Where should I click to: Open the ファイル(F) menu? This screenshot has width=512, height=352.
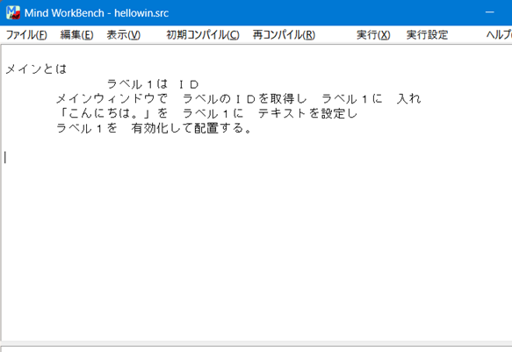pyautogui.click(x=26, y=34)
